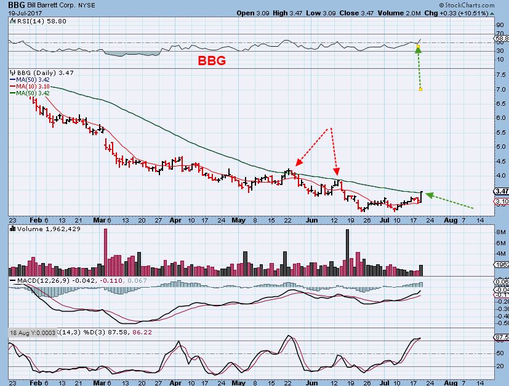The image size is (509, 386).
Task: Click the red 3.10 moving average price tag
Action: tap(501, 201)
